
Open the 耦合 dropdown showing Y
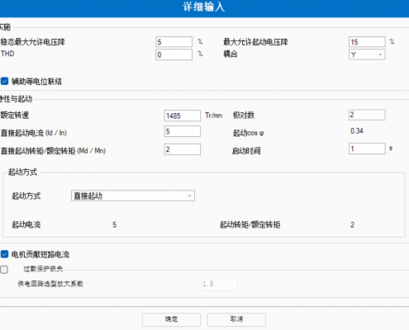[367, 54]
